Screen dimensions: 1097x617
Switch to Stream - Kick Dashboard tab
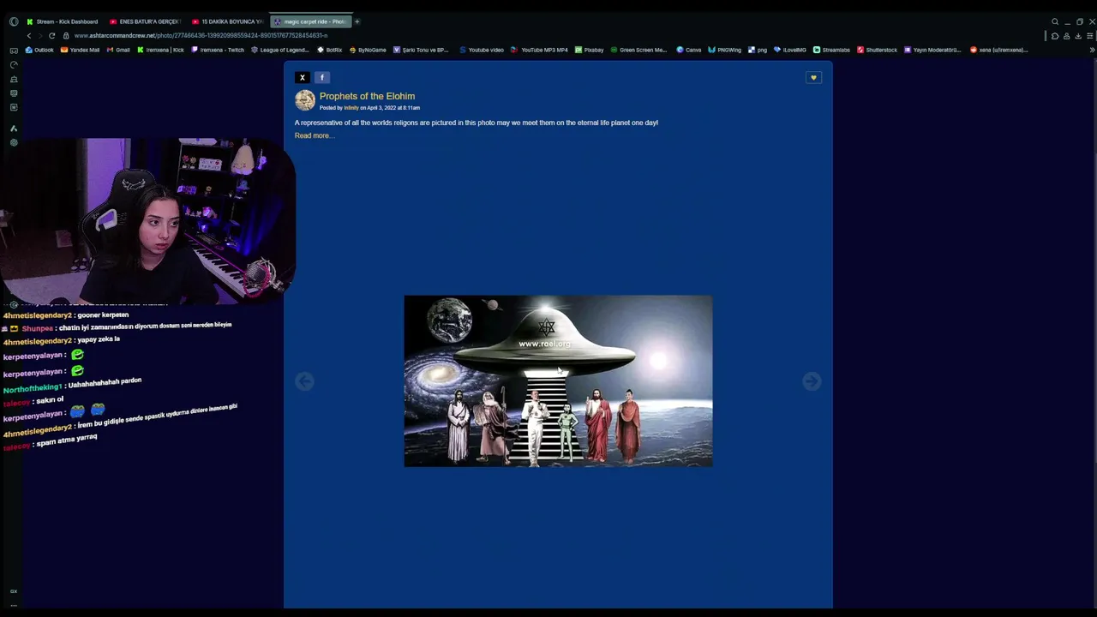[x=62, y=21]
